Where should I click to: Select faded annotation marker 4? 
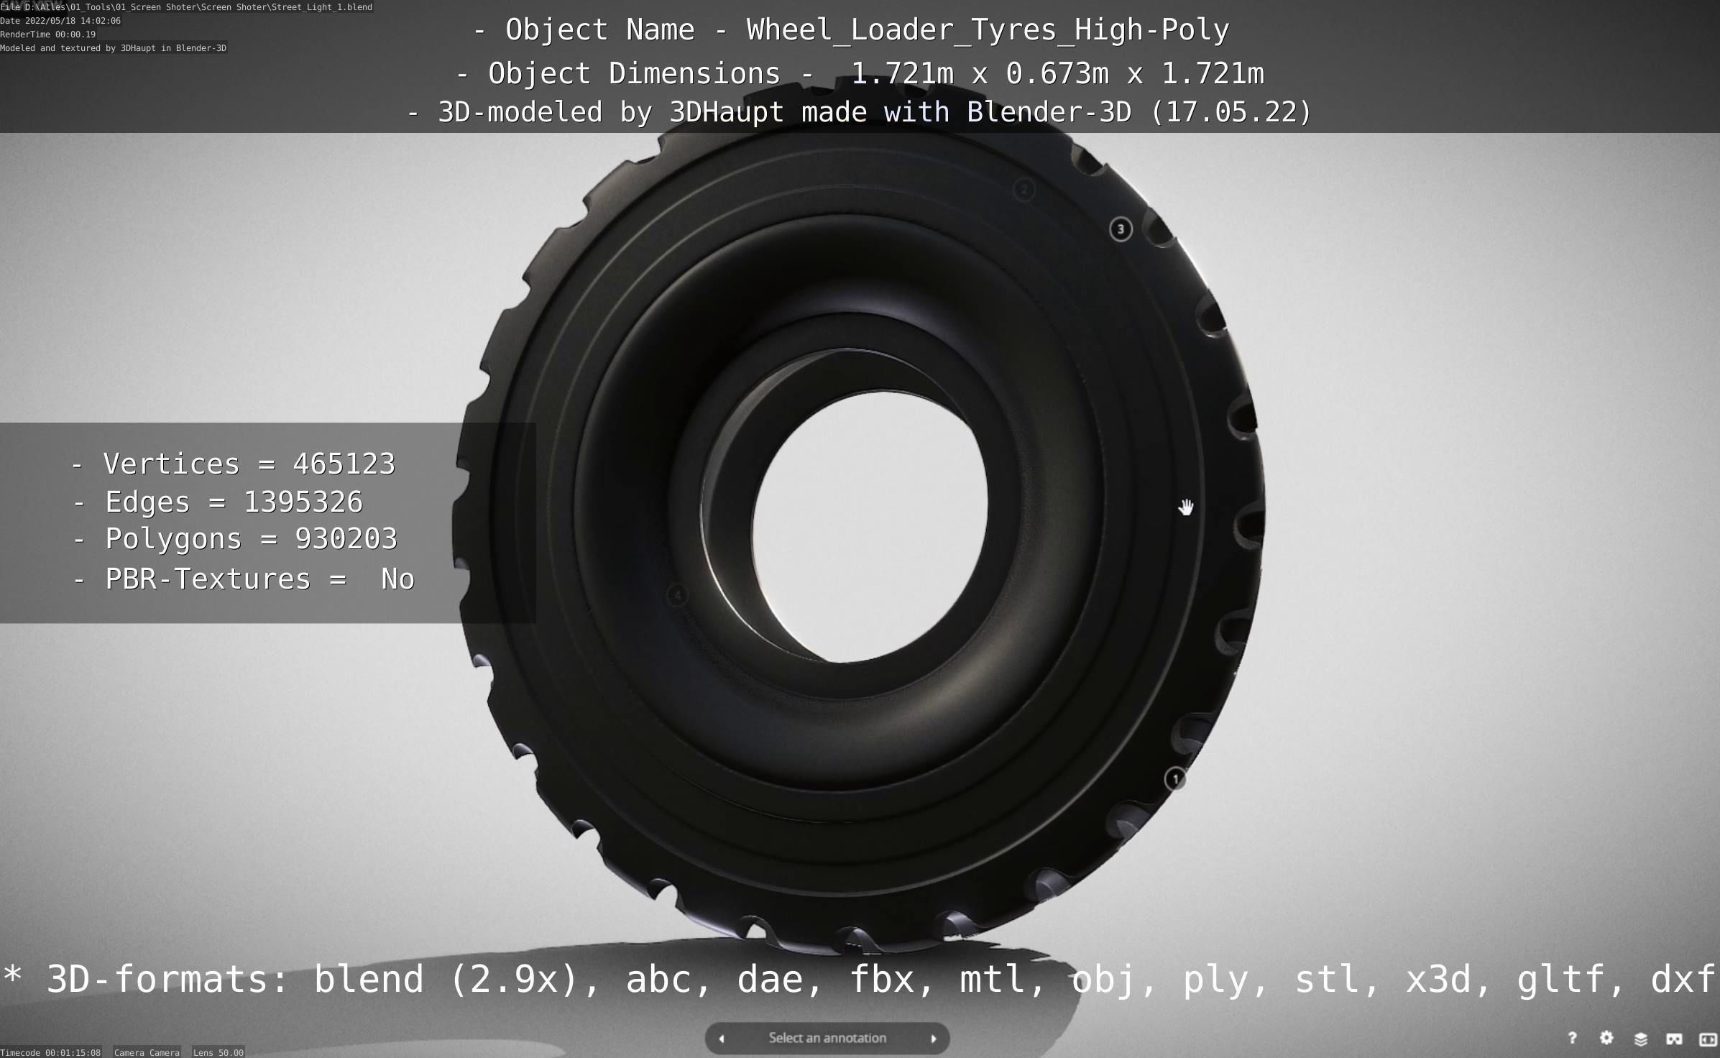(x=677, y=595)
